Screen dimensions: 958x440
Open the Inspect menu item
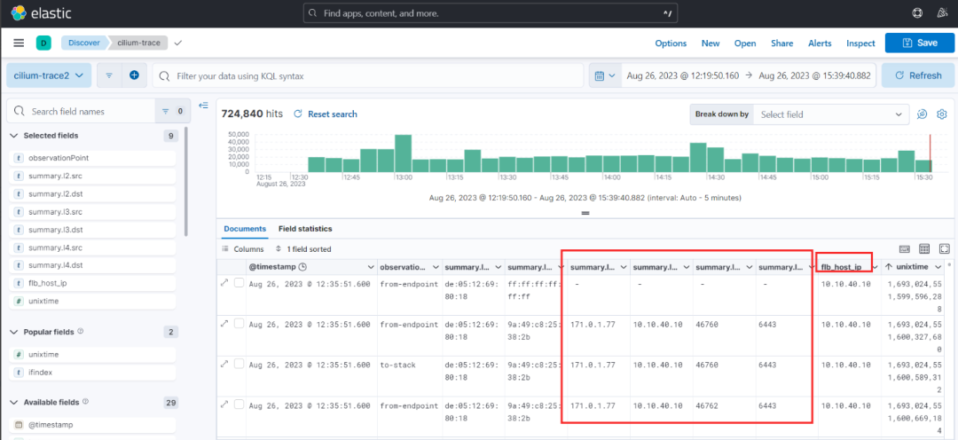click(860, 43)
